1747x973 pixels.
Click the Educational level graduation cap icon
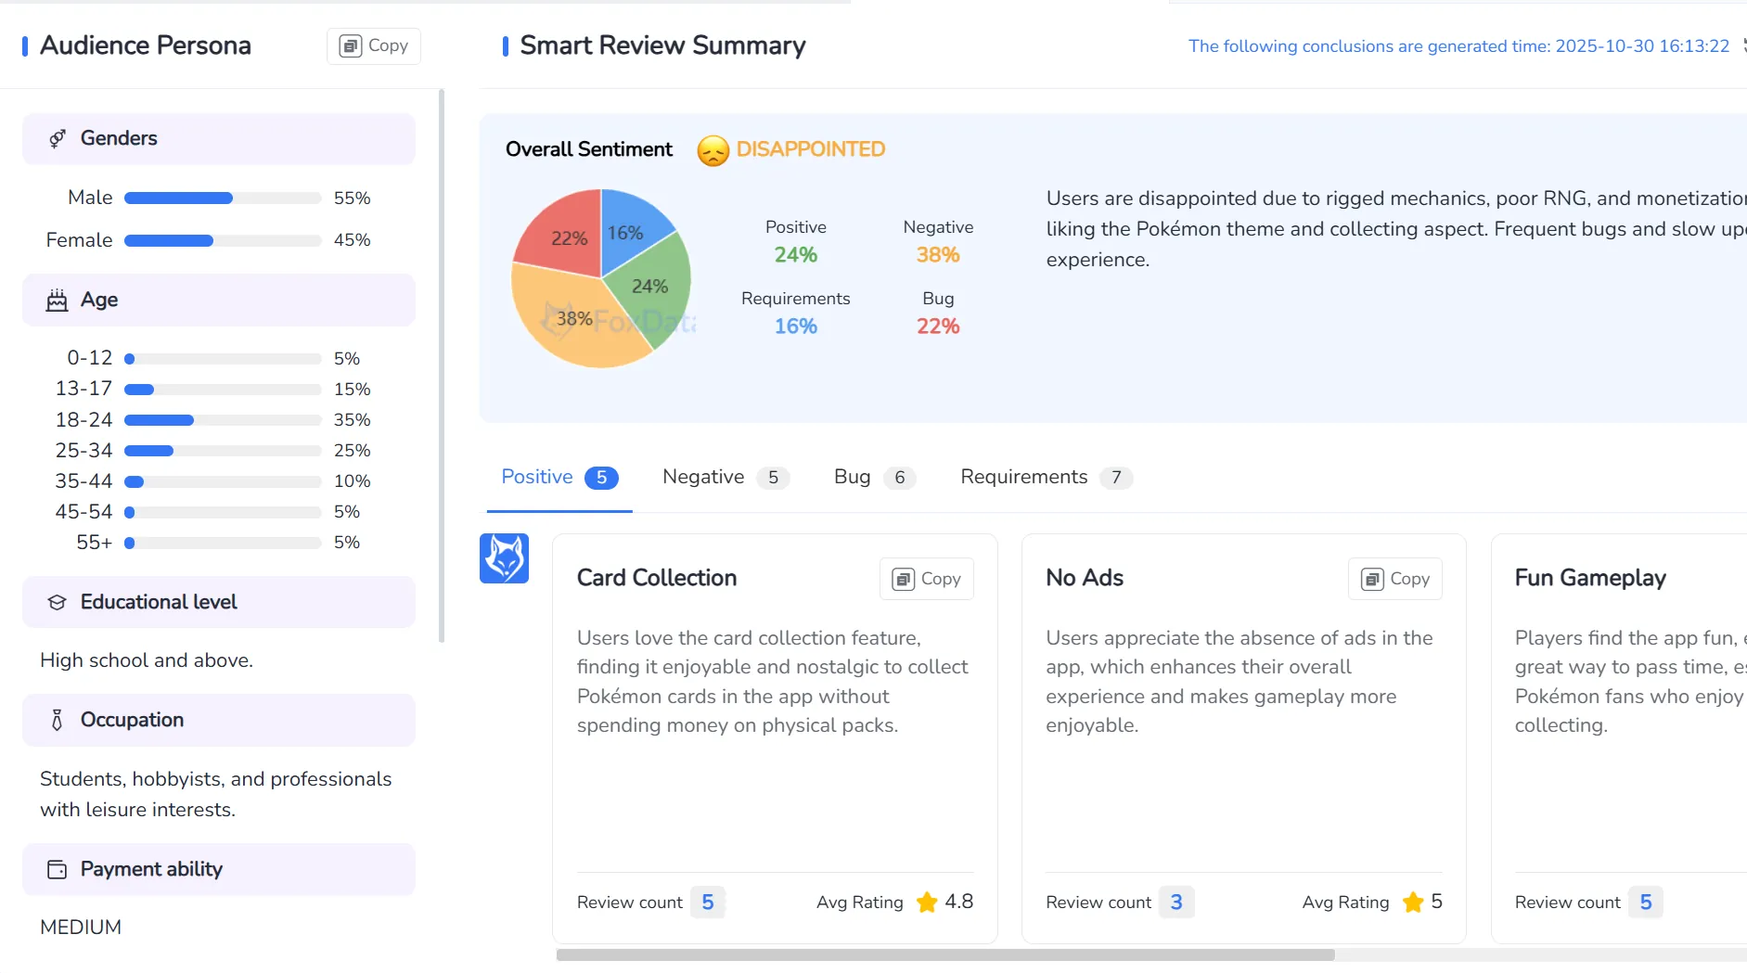pyautogui.click(x=58, y=602)
